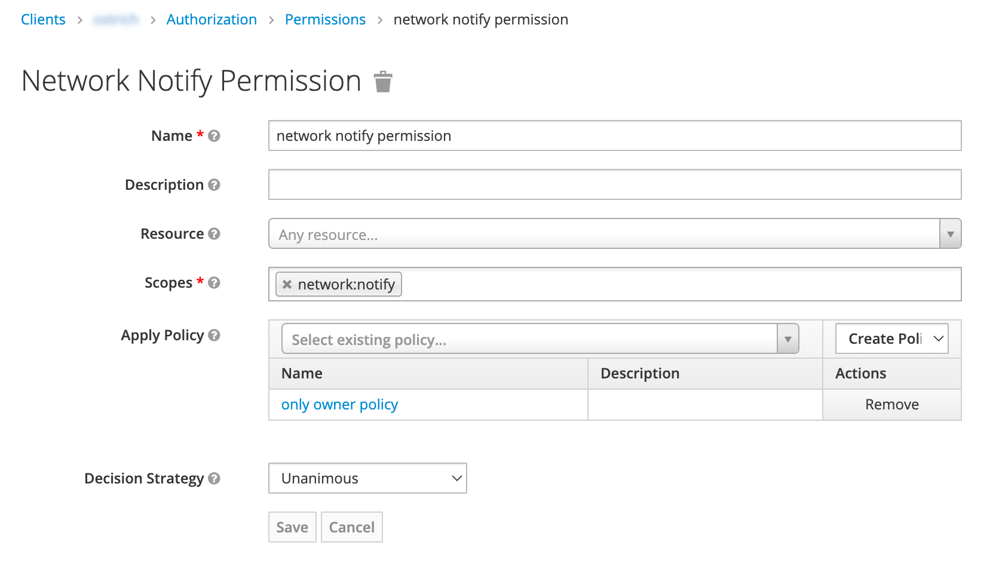999x573 pixels.
Task: Remove the only owner policy
Action: pos(891,405)
